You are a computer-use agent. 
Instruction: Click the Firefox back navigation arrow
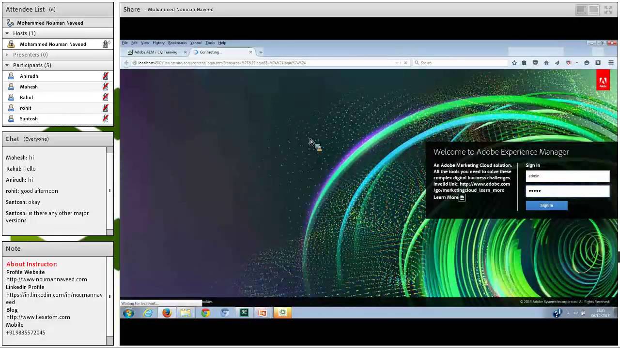126,63
